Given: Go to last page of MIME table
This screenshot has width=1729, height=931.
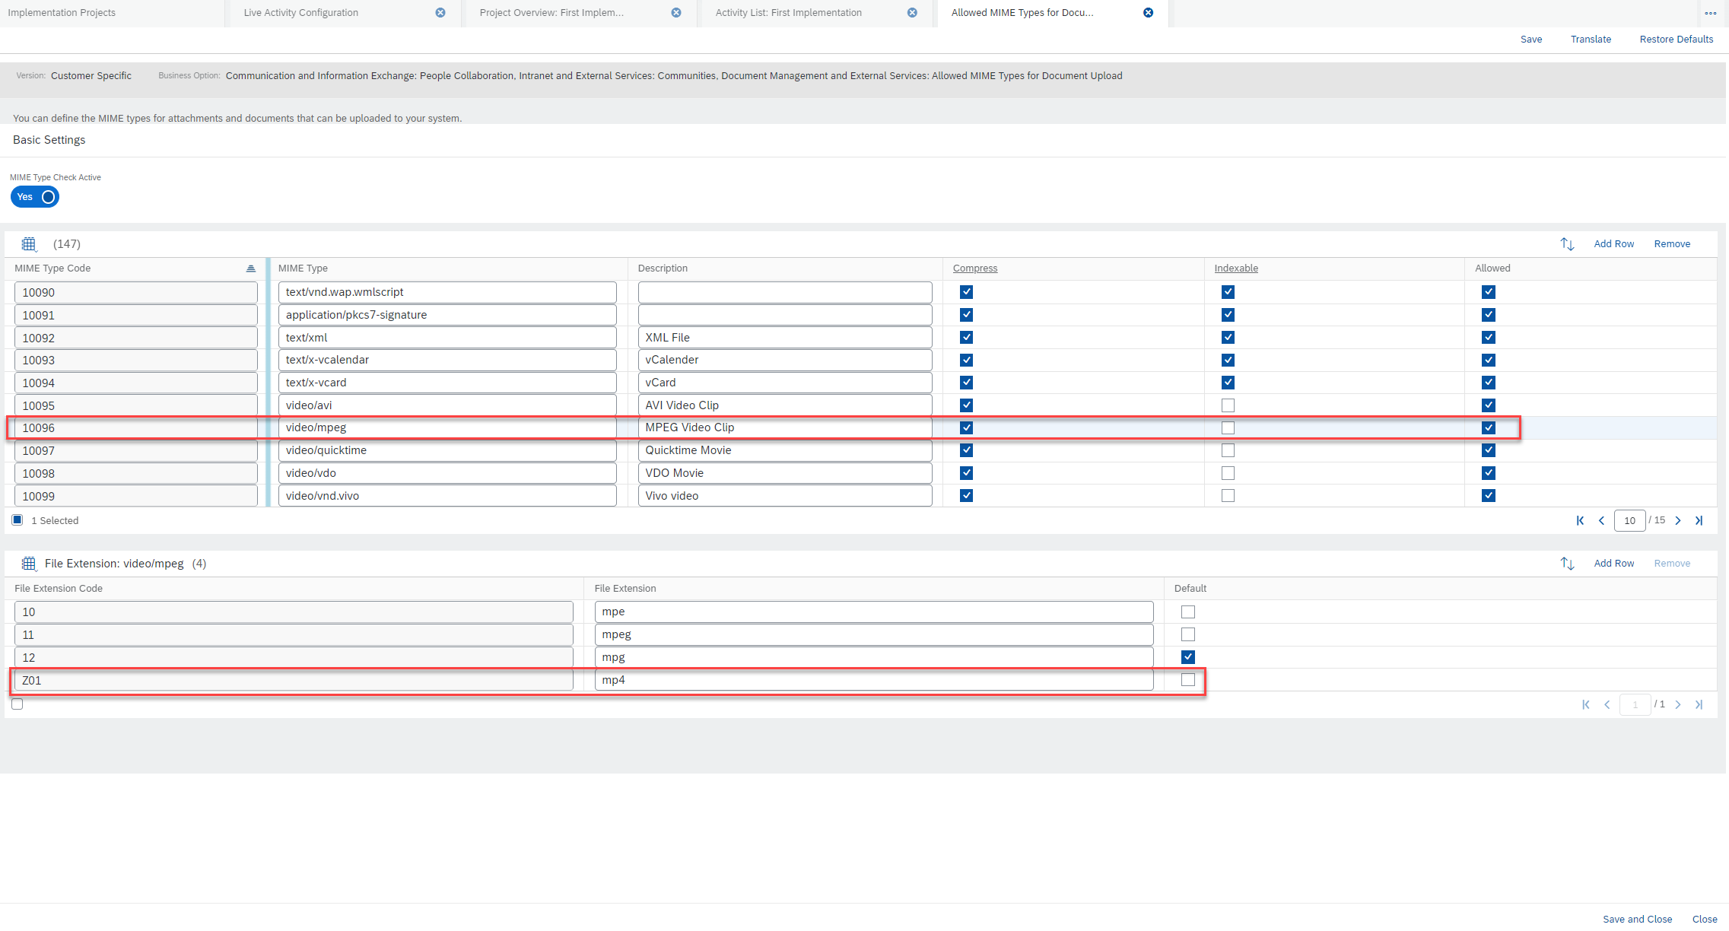Looking at the screenshot, I should [1699, 521].
